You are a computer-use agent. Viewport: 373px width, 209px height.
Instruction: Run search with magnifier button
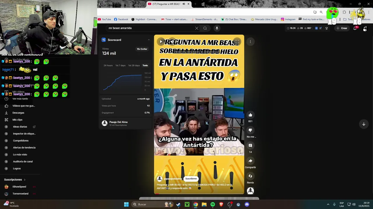click(205, 28)
